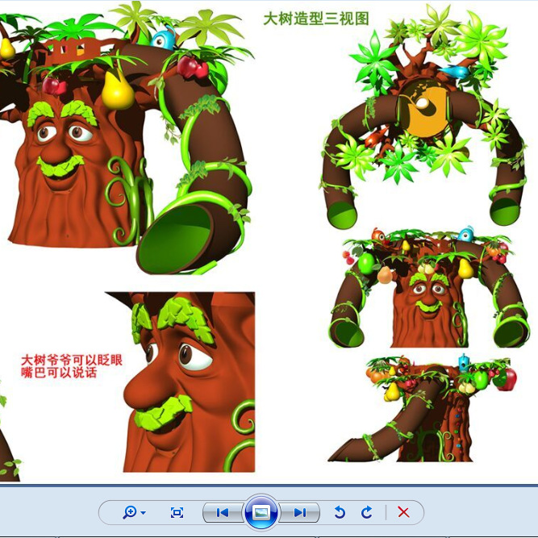The image size is (538, 538).
Task: Rotate the image counterclockwise
Action: pos(340,513)
